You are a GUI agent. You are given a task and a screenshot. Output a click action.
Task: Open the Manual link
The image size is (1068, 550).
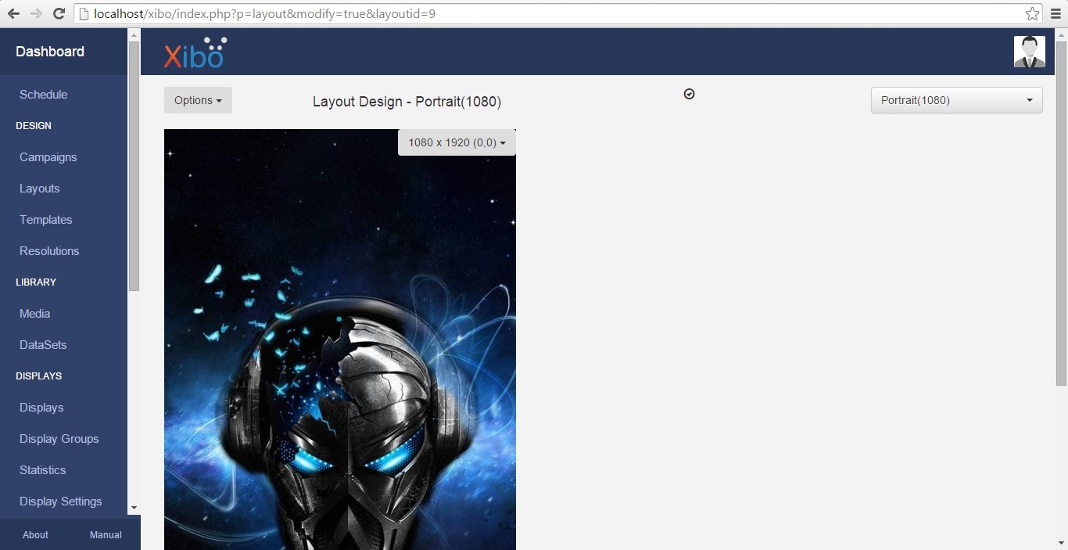tap(106, 535)
